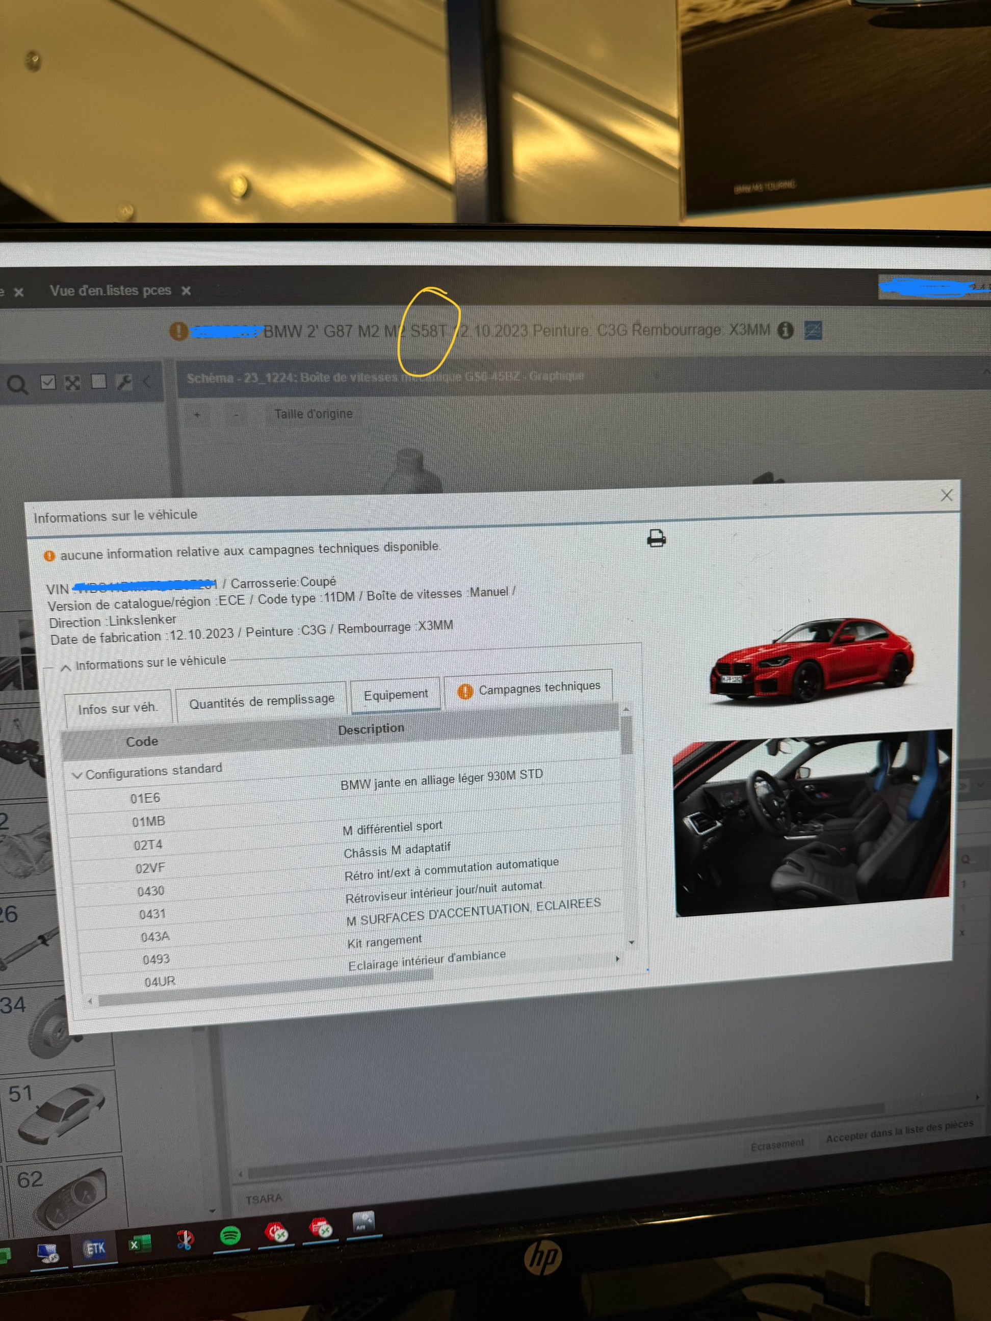Click the orange warning icon in header
This screenshot has height=1321, width=991.
(178, 330)
